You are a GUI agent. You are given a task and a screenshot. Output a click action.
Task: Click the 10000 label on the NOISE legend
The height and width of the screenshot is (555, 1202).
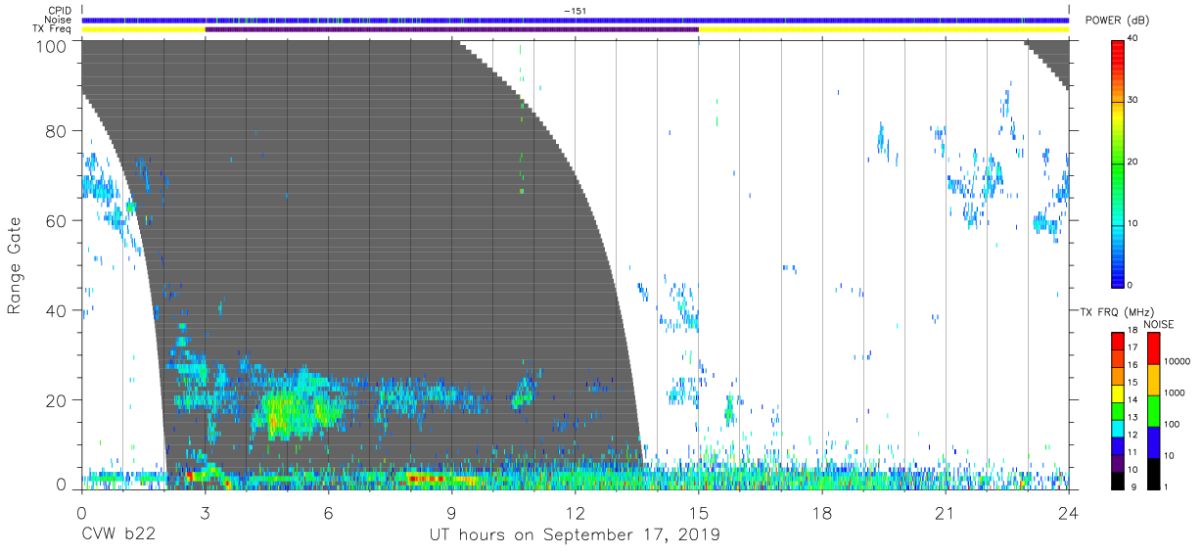pos(1177,361)
